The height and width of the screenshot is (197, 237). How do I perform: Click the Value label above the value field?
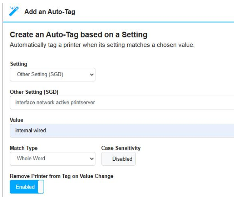point(16,120)
